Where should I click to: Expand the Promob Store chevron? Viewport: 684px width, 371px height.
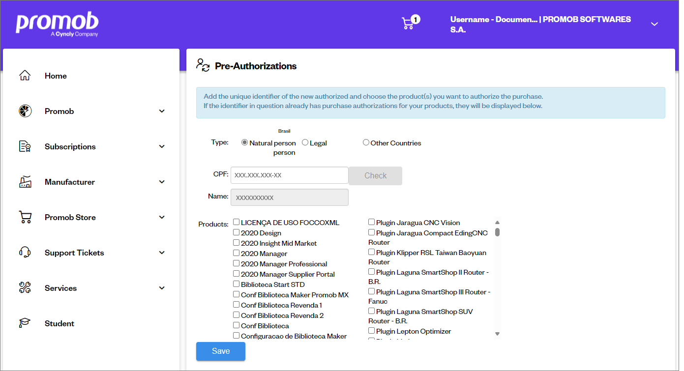[162, 217]
